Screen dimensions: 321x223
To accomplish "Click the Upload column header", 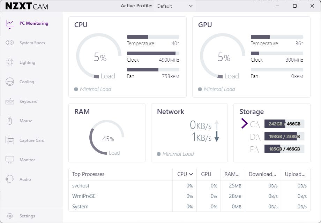I will click(296, 174).
